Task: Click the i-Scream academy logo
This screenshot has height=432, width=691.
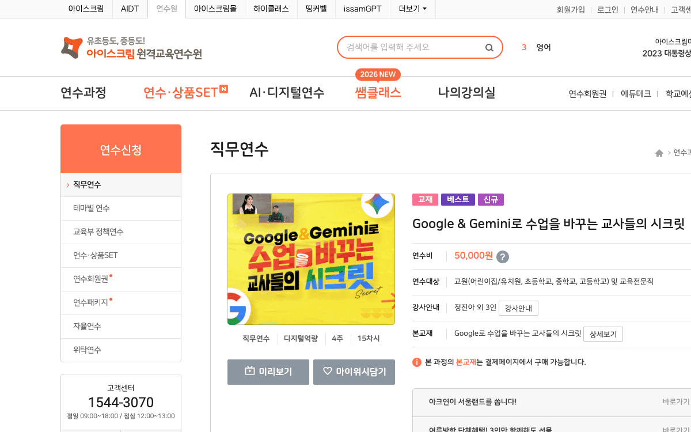Action: pyautogui.click(x=131, y=48)
